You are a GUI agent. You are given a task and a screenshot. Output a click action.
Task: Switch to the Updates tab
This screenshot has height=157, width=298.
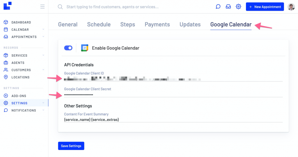[190, 24]
